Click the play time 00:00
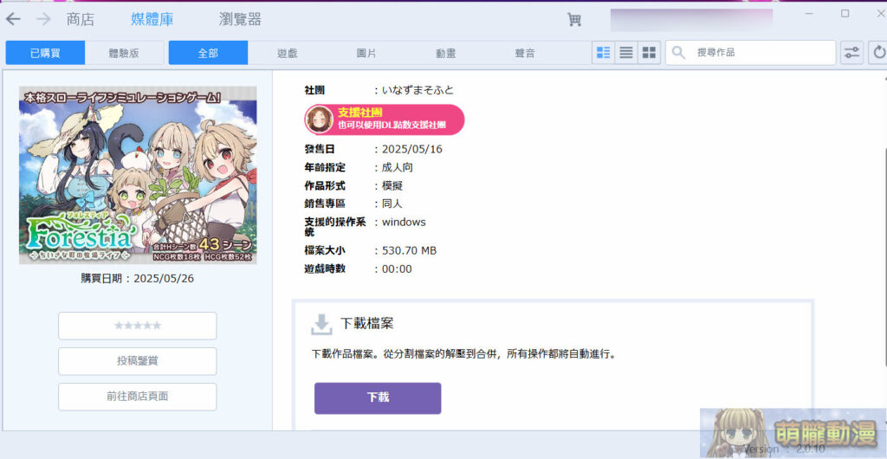Screen dimensions: 887x459 pyautogui.click(x=397, y=269)
